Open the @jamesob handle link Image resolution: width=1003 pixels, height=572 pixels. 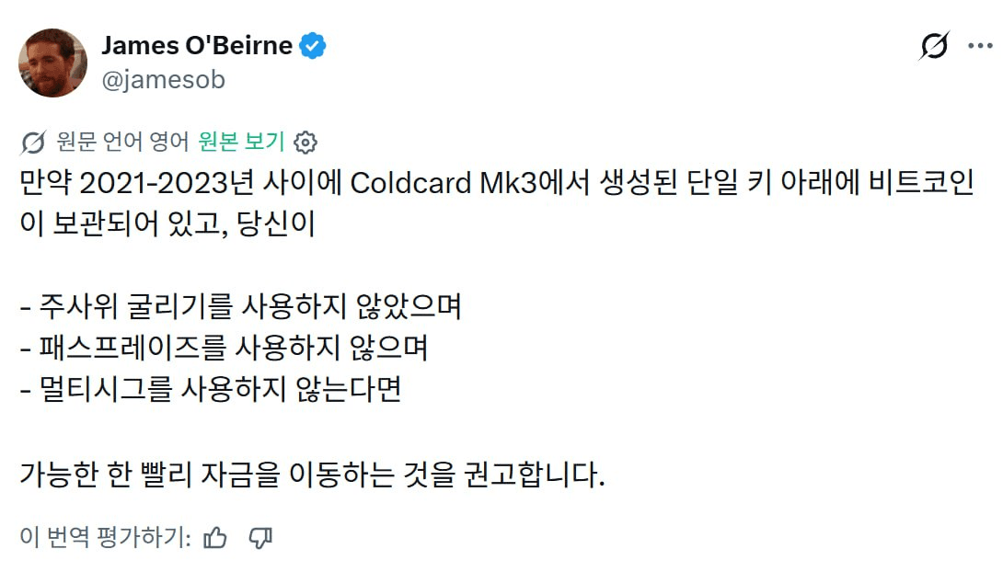tap(164, 80)
